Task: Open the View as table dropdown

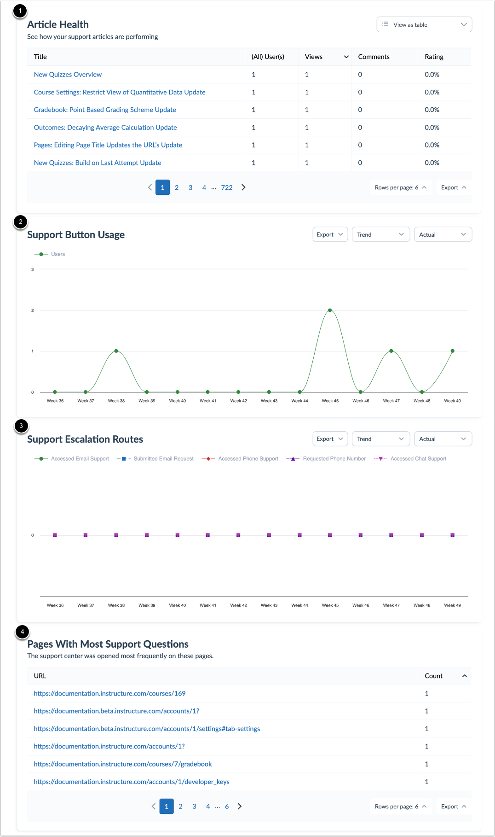Action: pyautogui.click(x=424, y=24)
